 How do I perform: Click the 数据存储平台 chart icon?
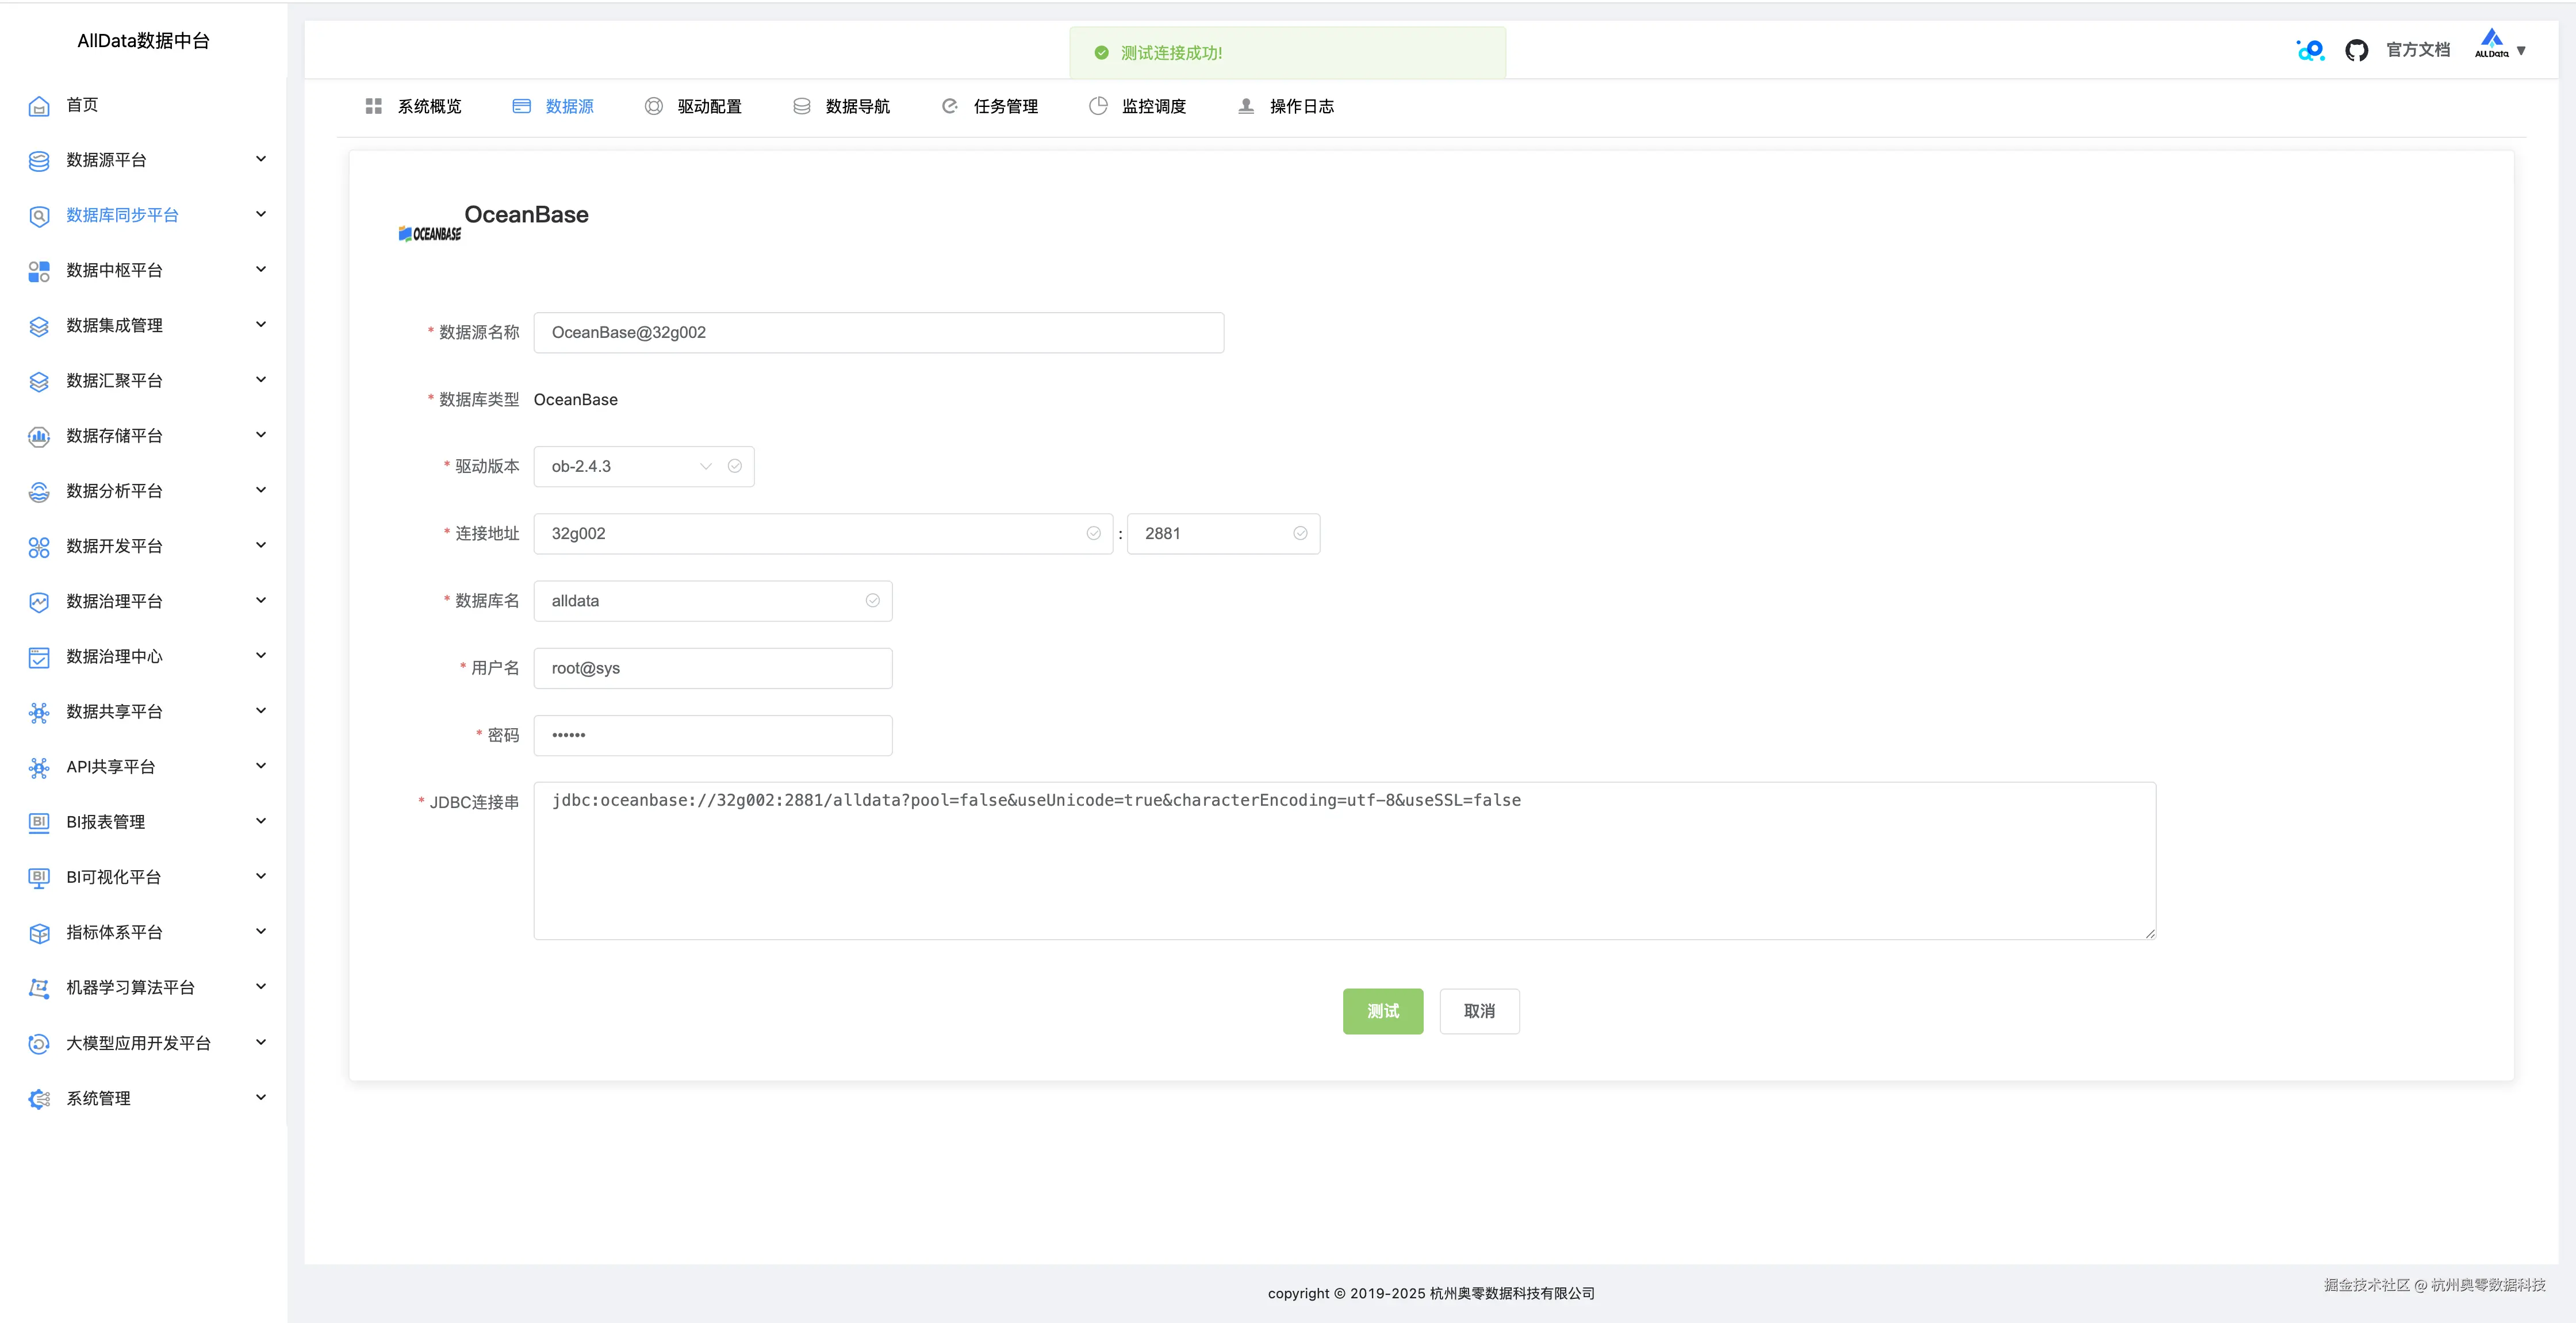[39, 436]
